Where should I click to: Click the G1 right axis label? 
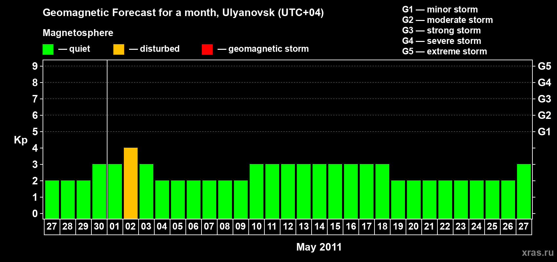(544, 132)
